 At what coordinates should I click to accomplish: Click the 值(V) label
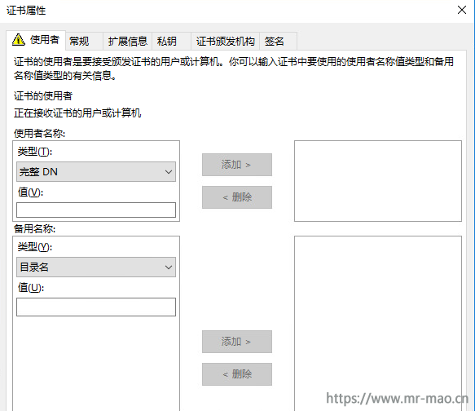click(30, 192)
